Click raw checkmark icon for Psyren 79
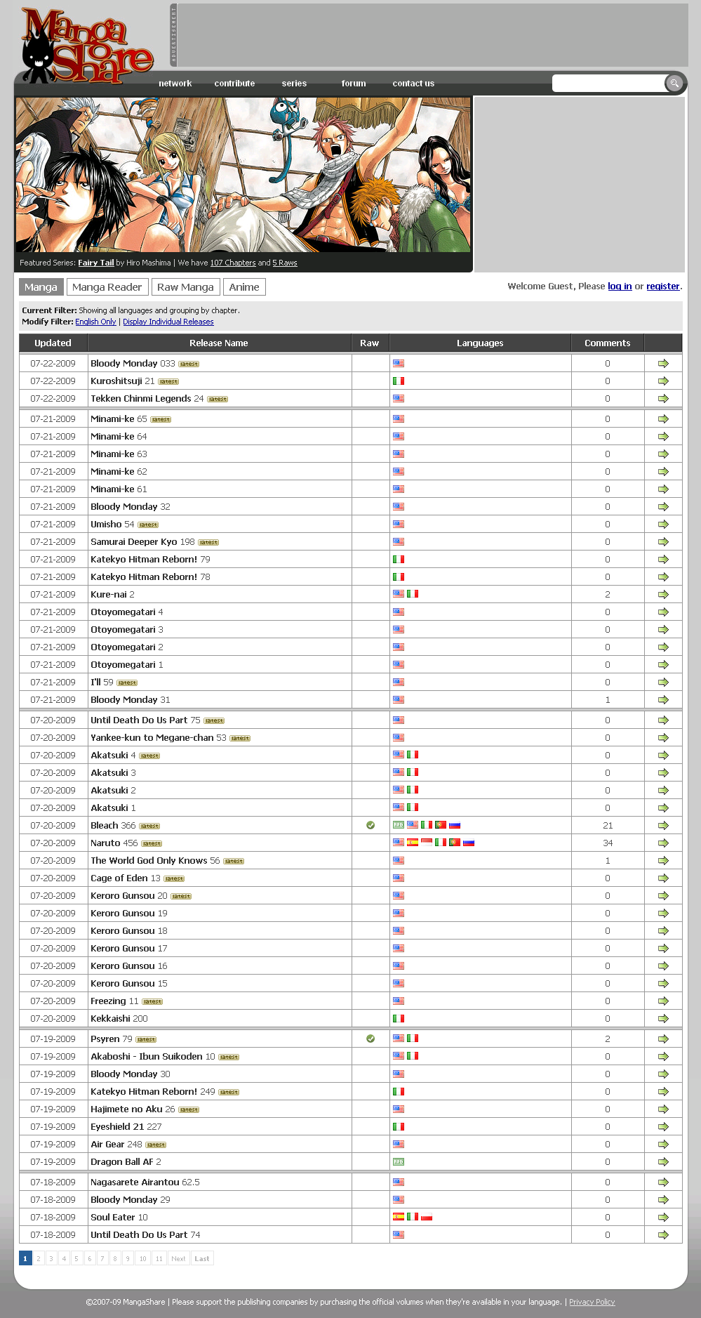The height and width of the screenshot is (1318, 701). (370, 1039)
